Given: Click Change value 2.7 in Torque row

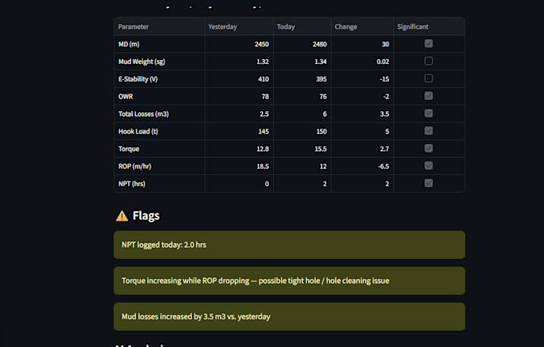Looking at the screenshot, I should 362,149.
